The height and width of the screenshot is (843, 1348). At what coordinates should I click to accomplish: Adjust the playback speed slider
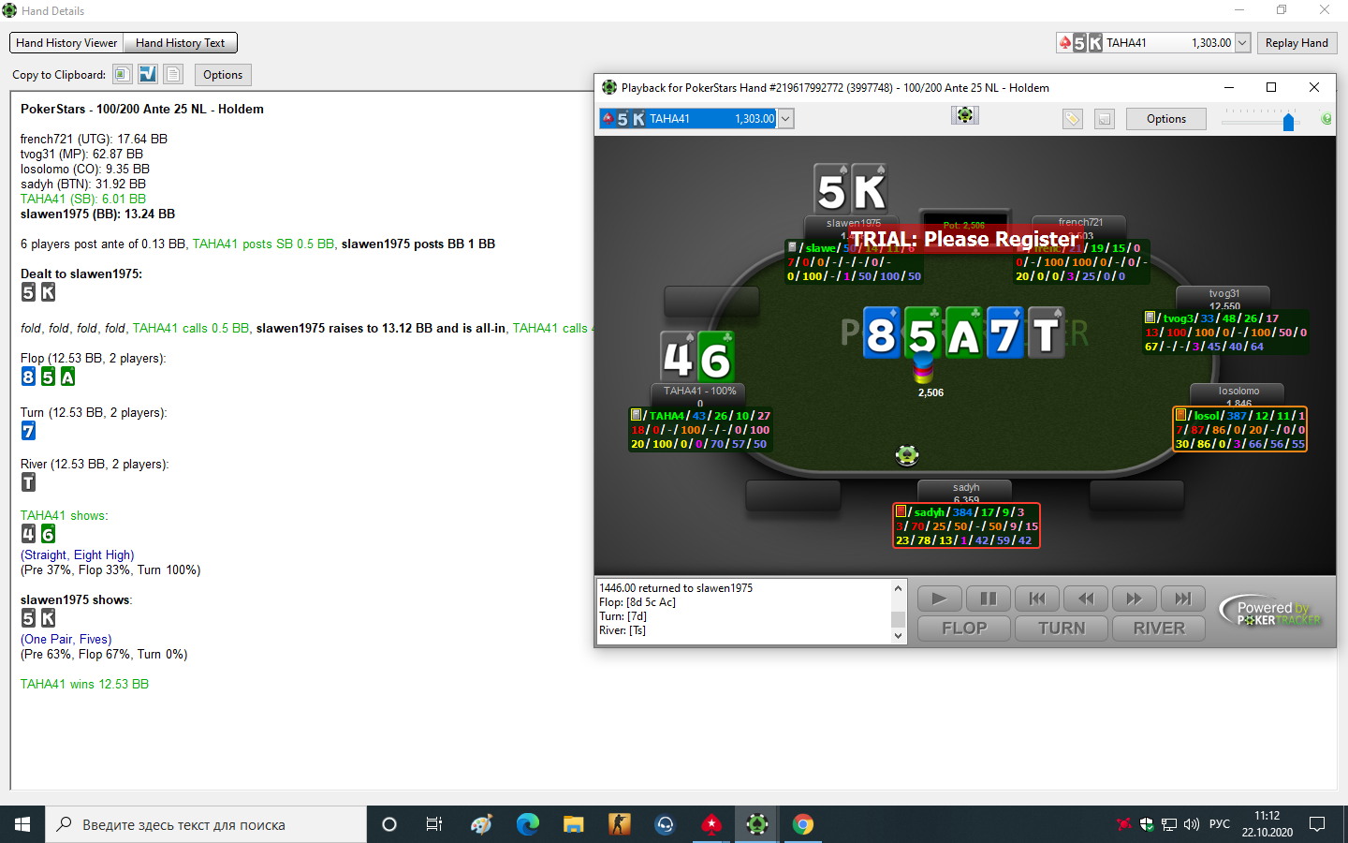click(1288, 122)
